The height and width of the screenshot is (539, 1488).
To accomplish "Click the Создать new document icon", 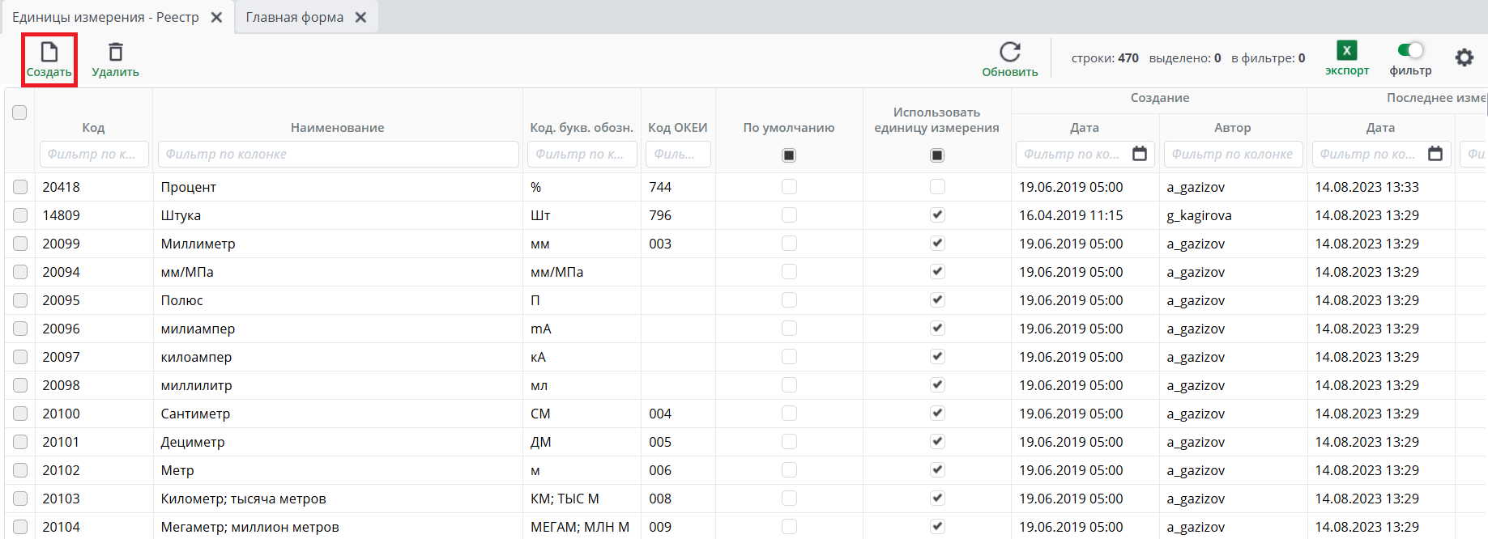I will [x=49, y=53].
